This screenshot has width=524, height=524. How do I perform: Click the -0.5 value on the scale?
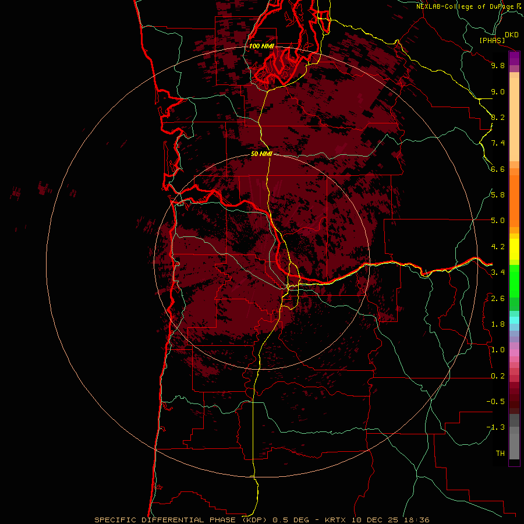coord(495,402)
